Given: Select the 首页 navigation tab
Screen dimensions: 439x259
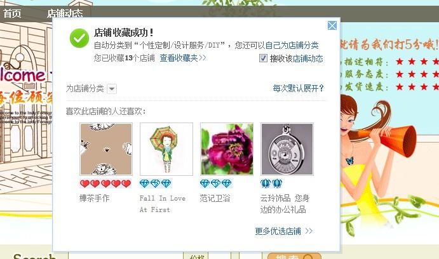Looking at the screenshot, I should pyautogui.click(x=12, y=13).
